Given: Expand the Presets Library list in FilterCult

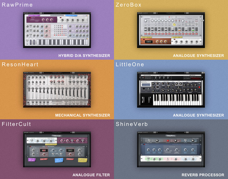Looking at the screenshot, I should click(57, 132).
